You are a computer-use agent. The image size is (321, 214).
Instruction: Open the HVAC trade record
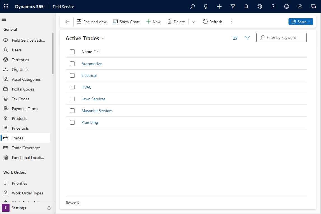pos(86,87)
